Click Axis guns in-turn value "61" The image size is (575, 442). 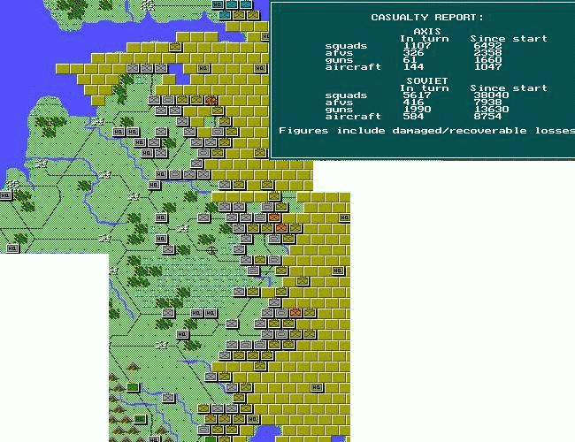pyautogui.click(x=410, y=60)
